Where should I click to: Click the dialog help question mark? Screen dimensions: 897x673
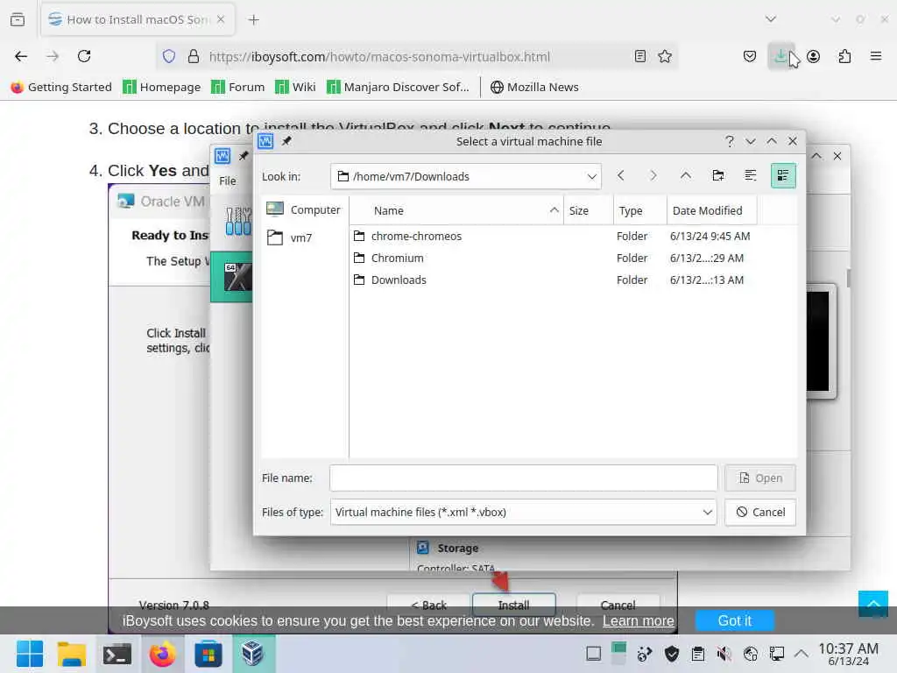(x=730, y=141)
